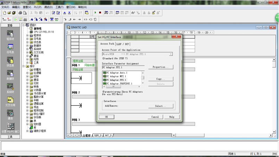Open the 编辑(E) menu
Viewport: 279px width, 157px height.
pos(16,7)
